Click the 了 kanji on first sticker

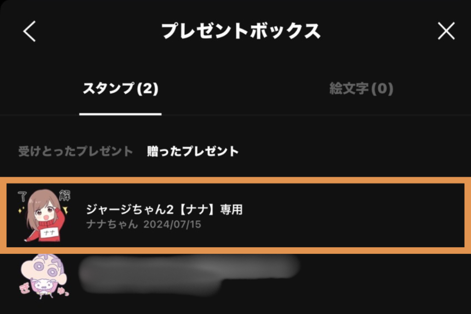tap(22, 196)
